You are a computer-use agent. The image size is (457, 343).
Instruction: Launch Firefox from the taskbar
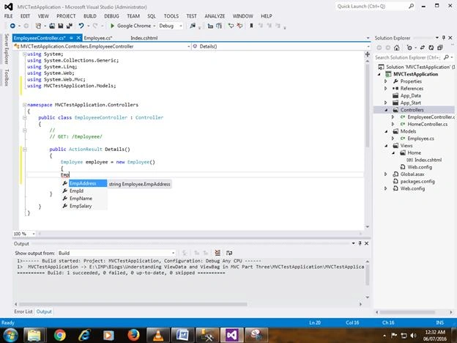133,335
